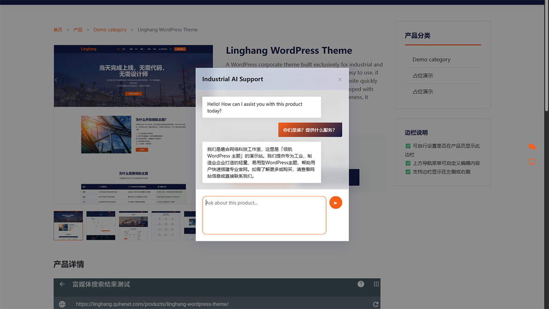Toggle the 上方导航菜单可自定义编辑内容 checkbox

(408, 163)
